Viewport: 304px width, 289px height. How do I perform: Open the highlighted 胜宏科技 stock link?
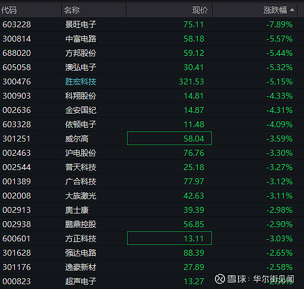[81, 81]
